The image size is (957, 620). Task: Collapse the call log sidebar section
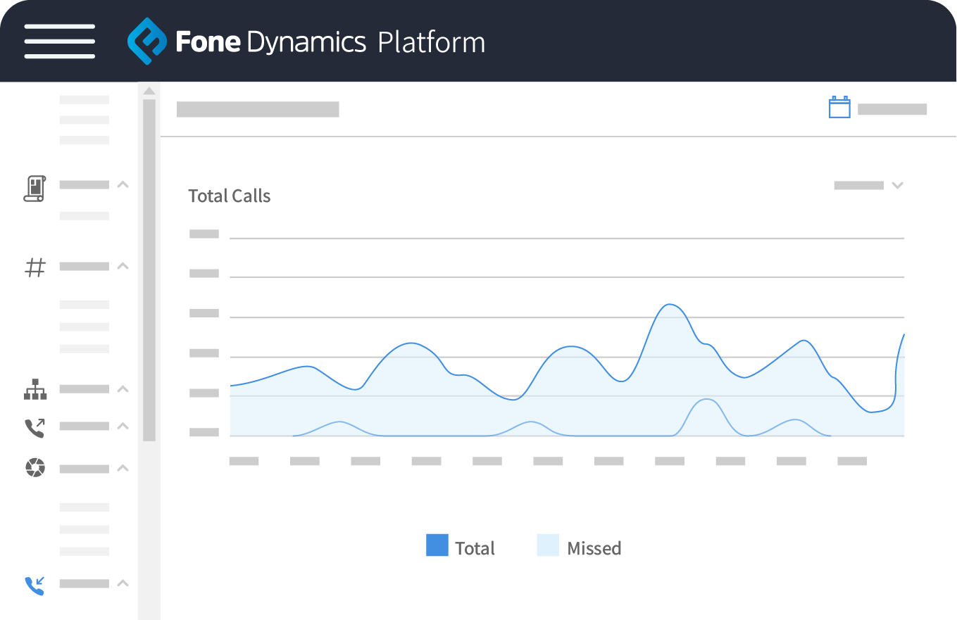pyautogui.click(x=123, y=184)
